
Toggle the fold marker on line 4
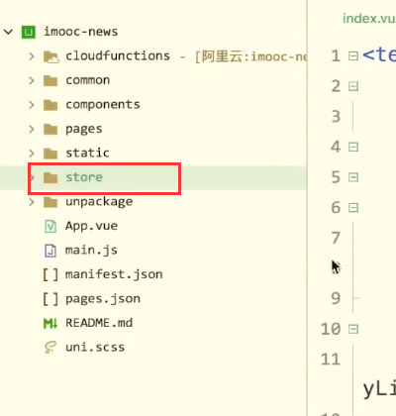[353, 147]
